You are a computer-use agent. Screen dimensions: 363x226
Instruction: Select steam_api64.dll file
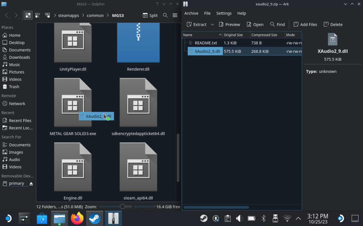138,171
